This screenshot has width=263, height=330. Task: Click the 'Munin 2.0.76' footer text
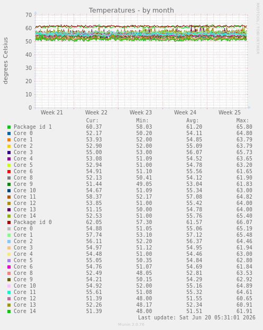click(x=131, y=325)
